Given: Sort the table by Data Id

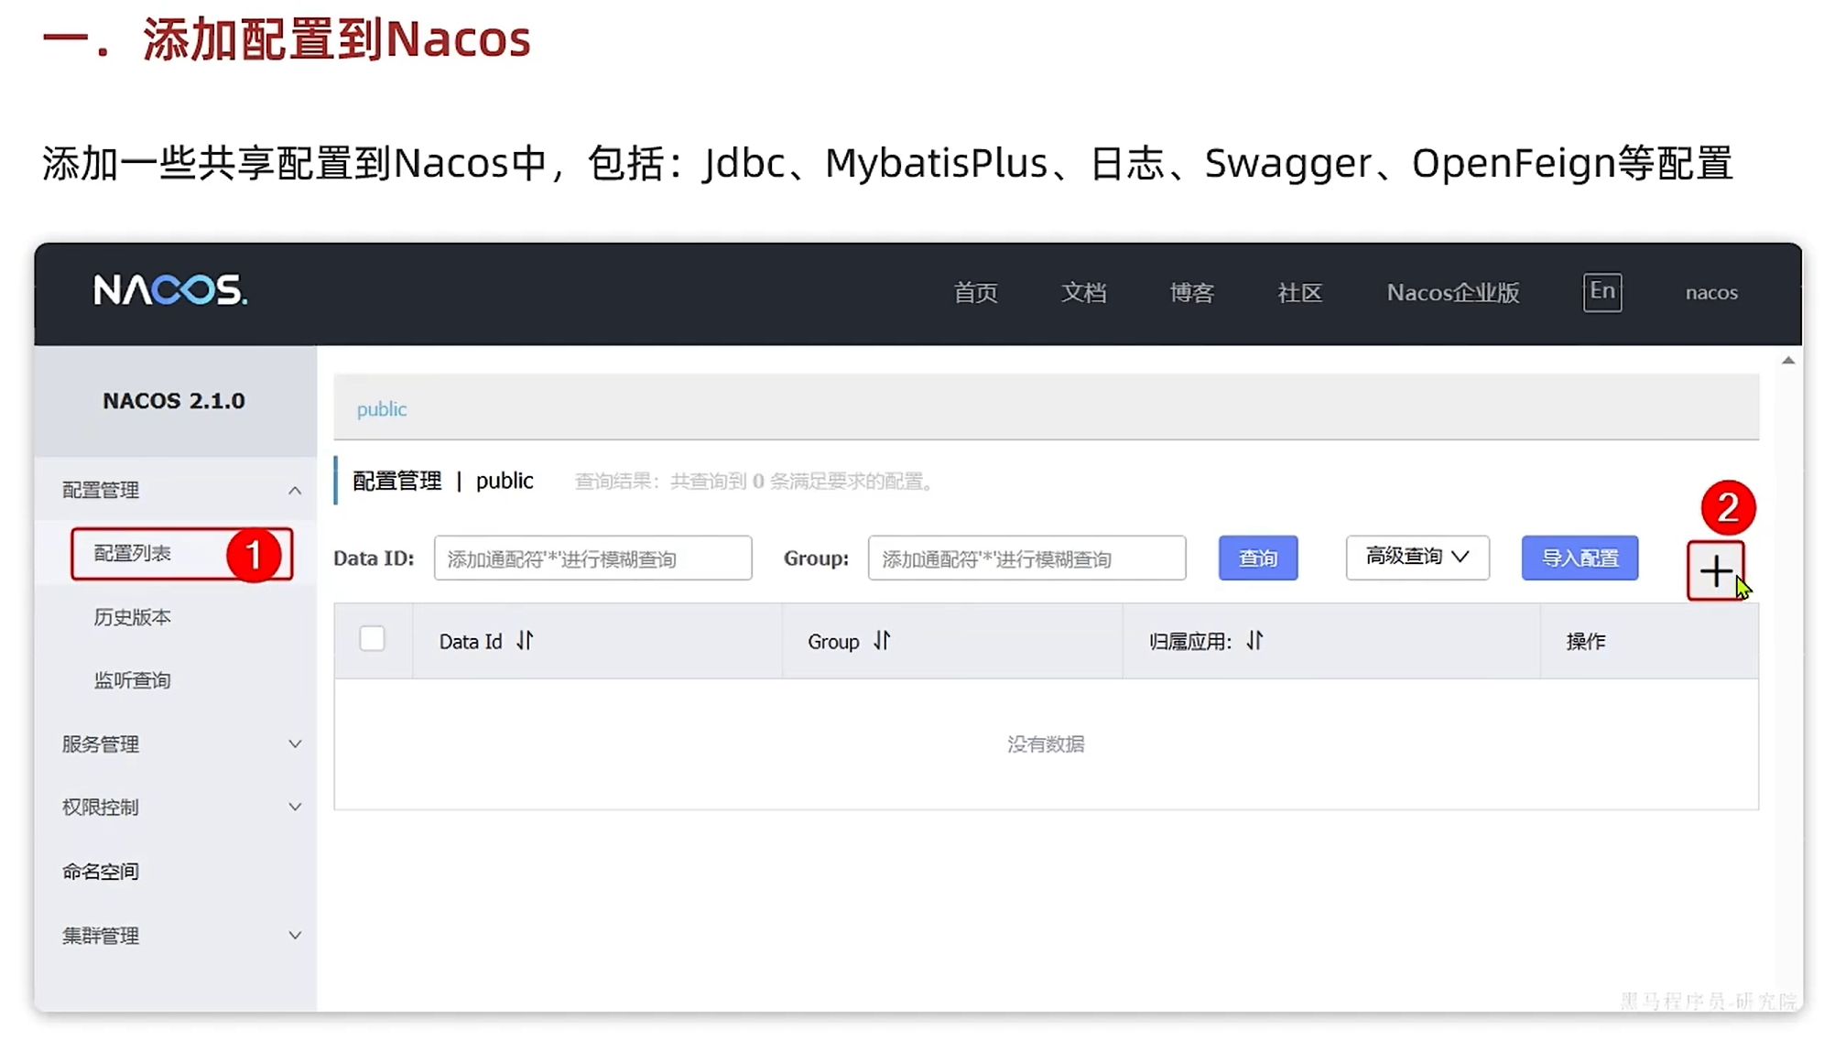Looking at the screenshot, I should coord(525,641).
